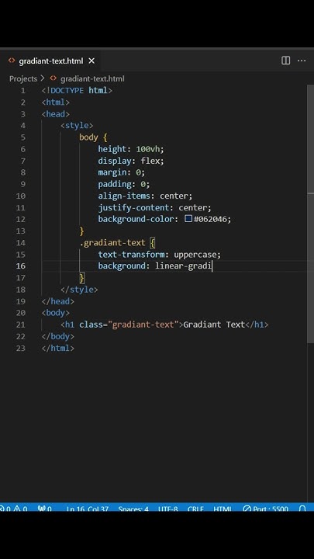Click 'background-color' property name

[x=136, y=219]
